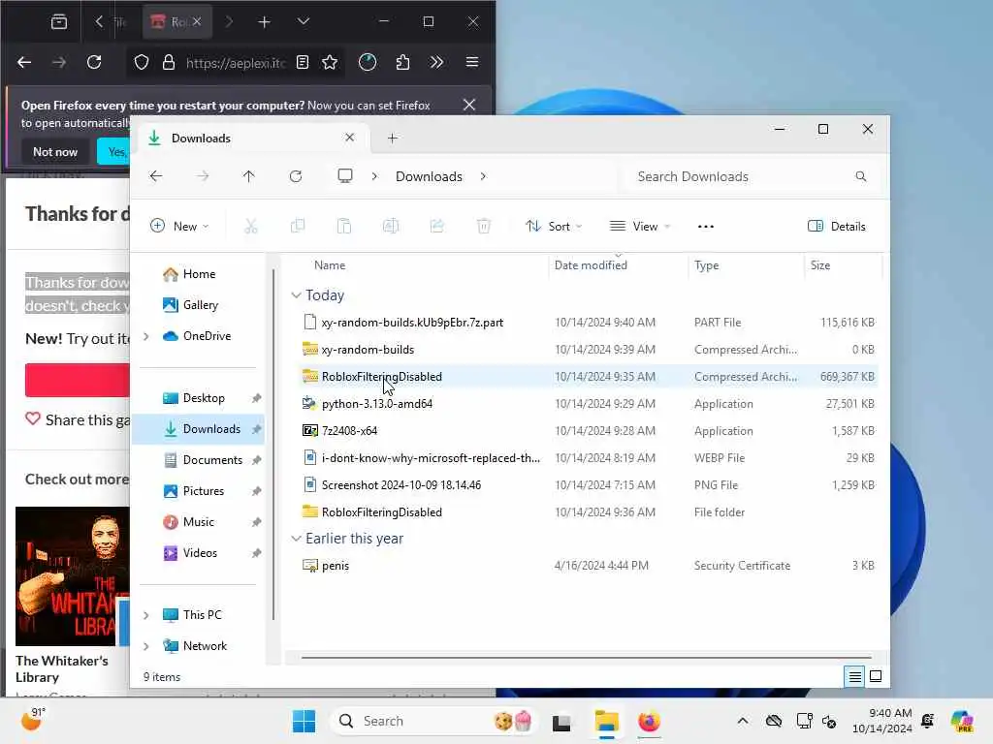Show hidden system tray icons
The height and width of the screenshot is (744, 993).
[x=743, y=721]
